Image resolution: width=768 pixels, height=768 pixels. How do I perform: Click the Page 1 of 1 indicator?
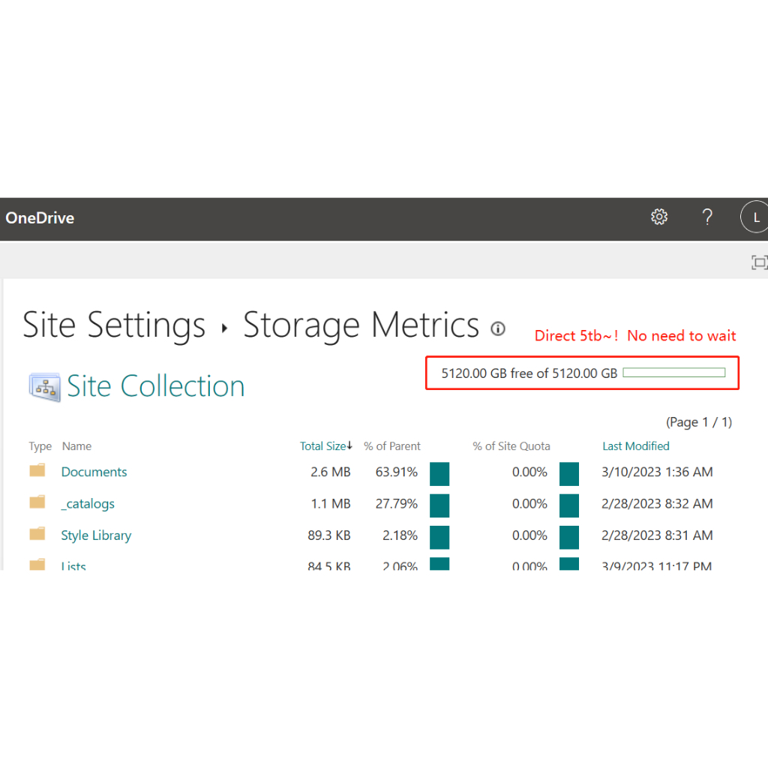coord(698,422)
